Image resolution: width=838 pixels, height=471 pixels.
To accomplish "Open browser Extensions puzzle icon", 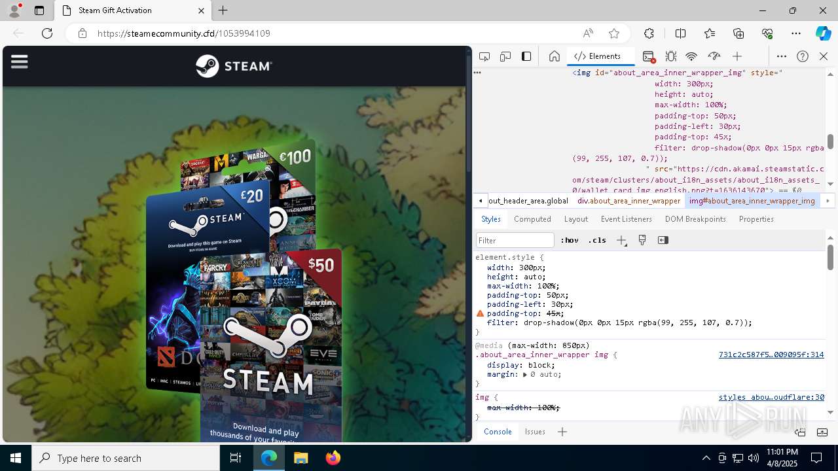I will pos(649,33).
